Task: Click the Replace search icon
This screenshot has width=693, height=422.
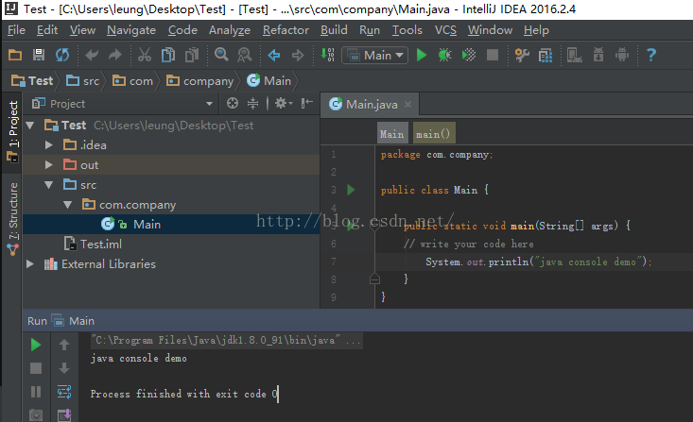Action: [245, 55]
